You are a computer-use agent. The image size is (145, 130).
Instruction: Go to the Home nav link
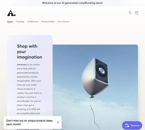click(10, 22)
